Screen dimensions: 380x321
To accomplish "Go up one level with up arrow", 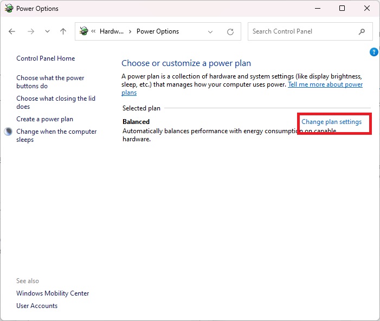I will click(63, 31).
